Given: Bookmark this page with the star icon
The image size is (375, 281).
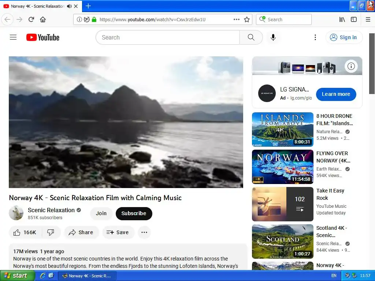Looking at the screenshot, I should point(247,19).
